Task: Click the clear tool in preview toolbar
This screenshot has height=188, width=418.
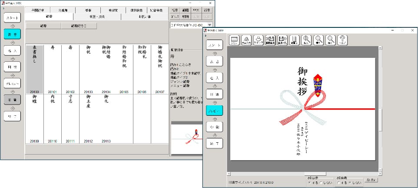Action: pyautogui.click(x=234, y=40)
